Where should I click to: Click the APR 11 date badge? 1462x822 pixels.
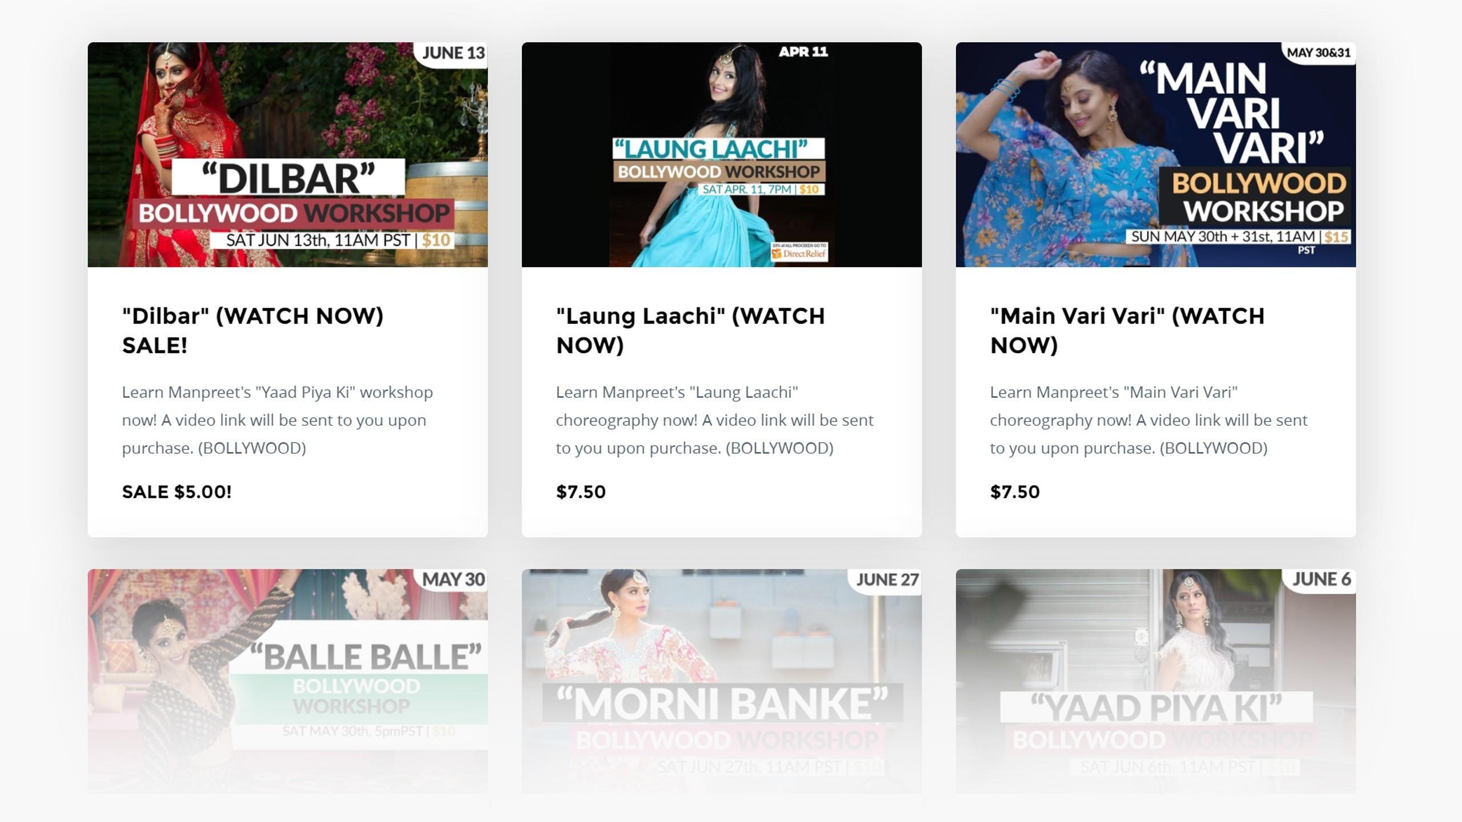coord(803,52)
